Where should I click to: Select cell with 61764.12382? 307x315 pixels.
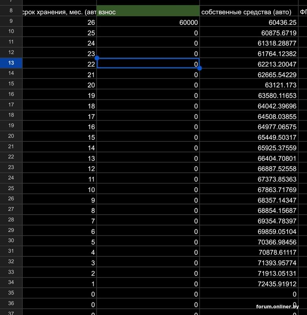click(249, 53)
